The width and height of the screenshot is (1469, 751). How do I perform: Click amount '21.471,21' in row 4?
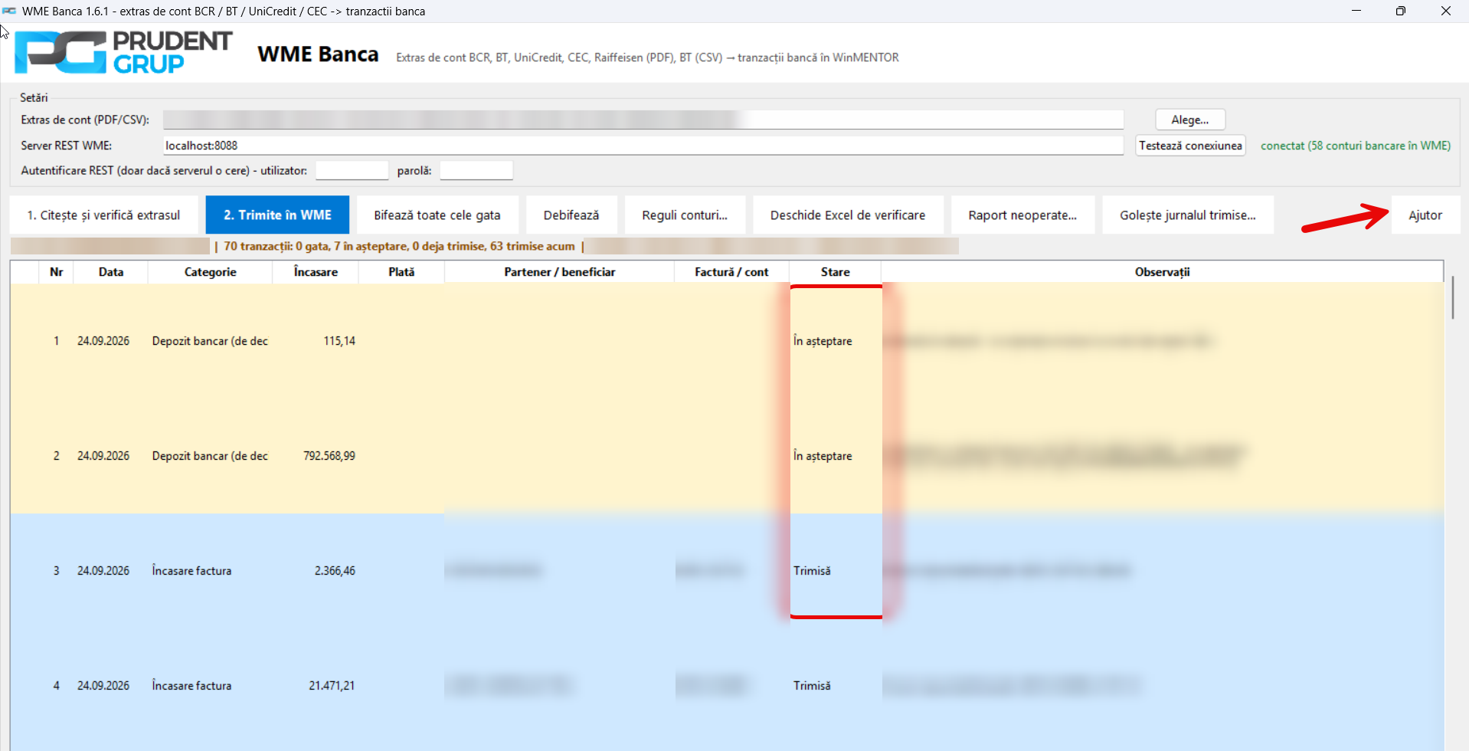point(332,686)
